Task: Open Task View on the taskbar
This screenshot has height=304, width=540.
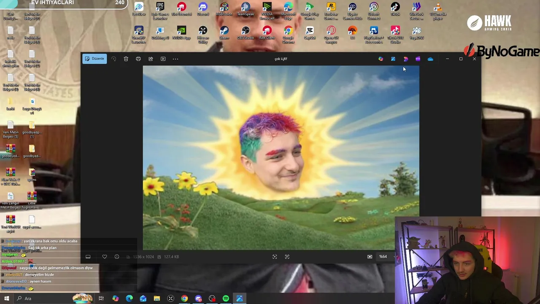Action: pos(101,299)
